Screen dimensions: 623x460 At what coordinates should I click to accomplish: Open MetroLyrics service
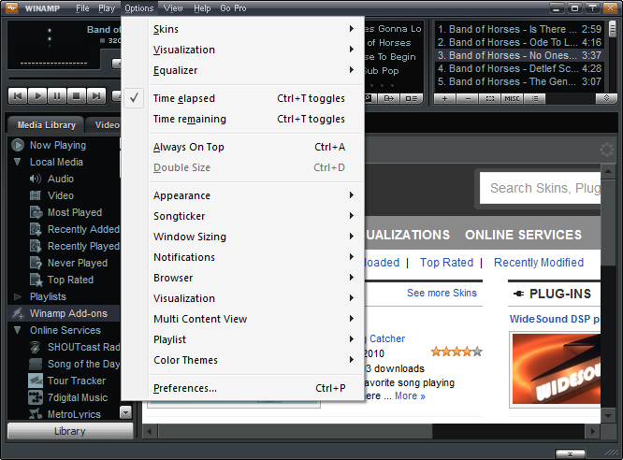[74, 414]
